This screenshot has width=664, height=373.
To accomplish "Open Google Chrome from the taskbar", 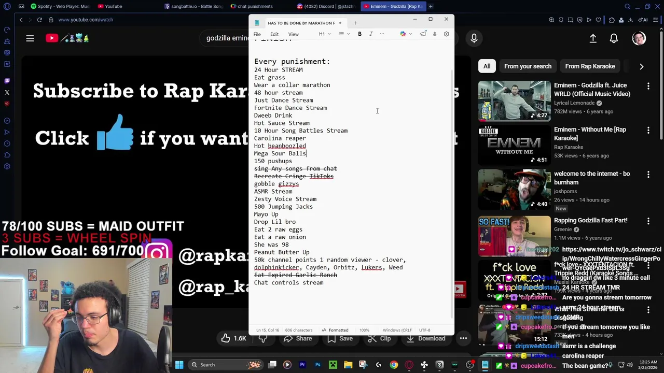I will [x=394, y=365].
